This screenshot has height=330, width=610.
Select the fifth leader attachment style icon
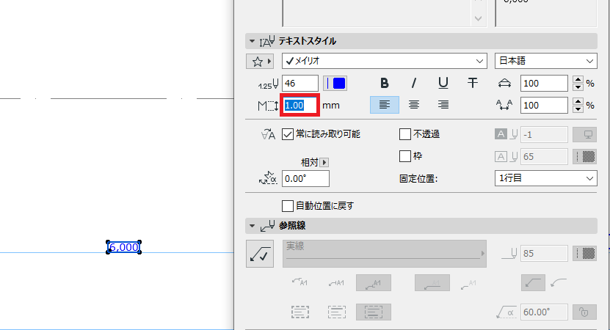tap(468, 284)
